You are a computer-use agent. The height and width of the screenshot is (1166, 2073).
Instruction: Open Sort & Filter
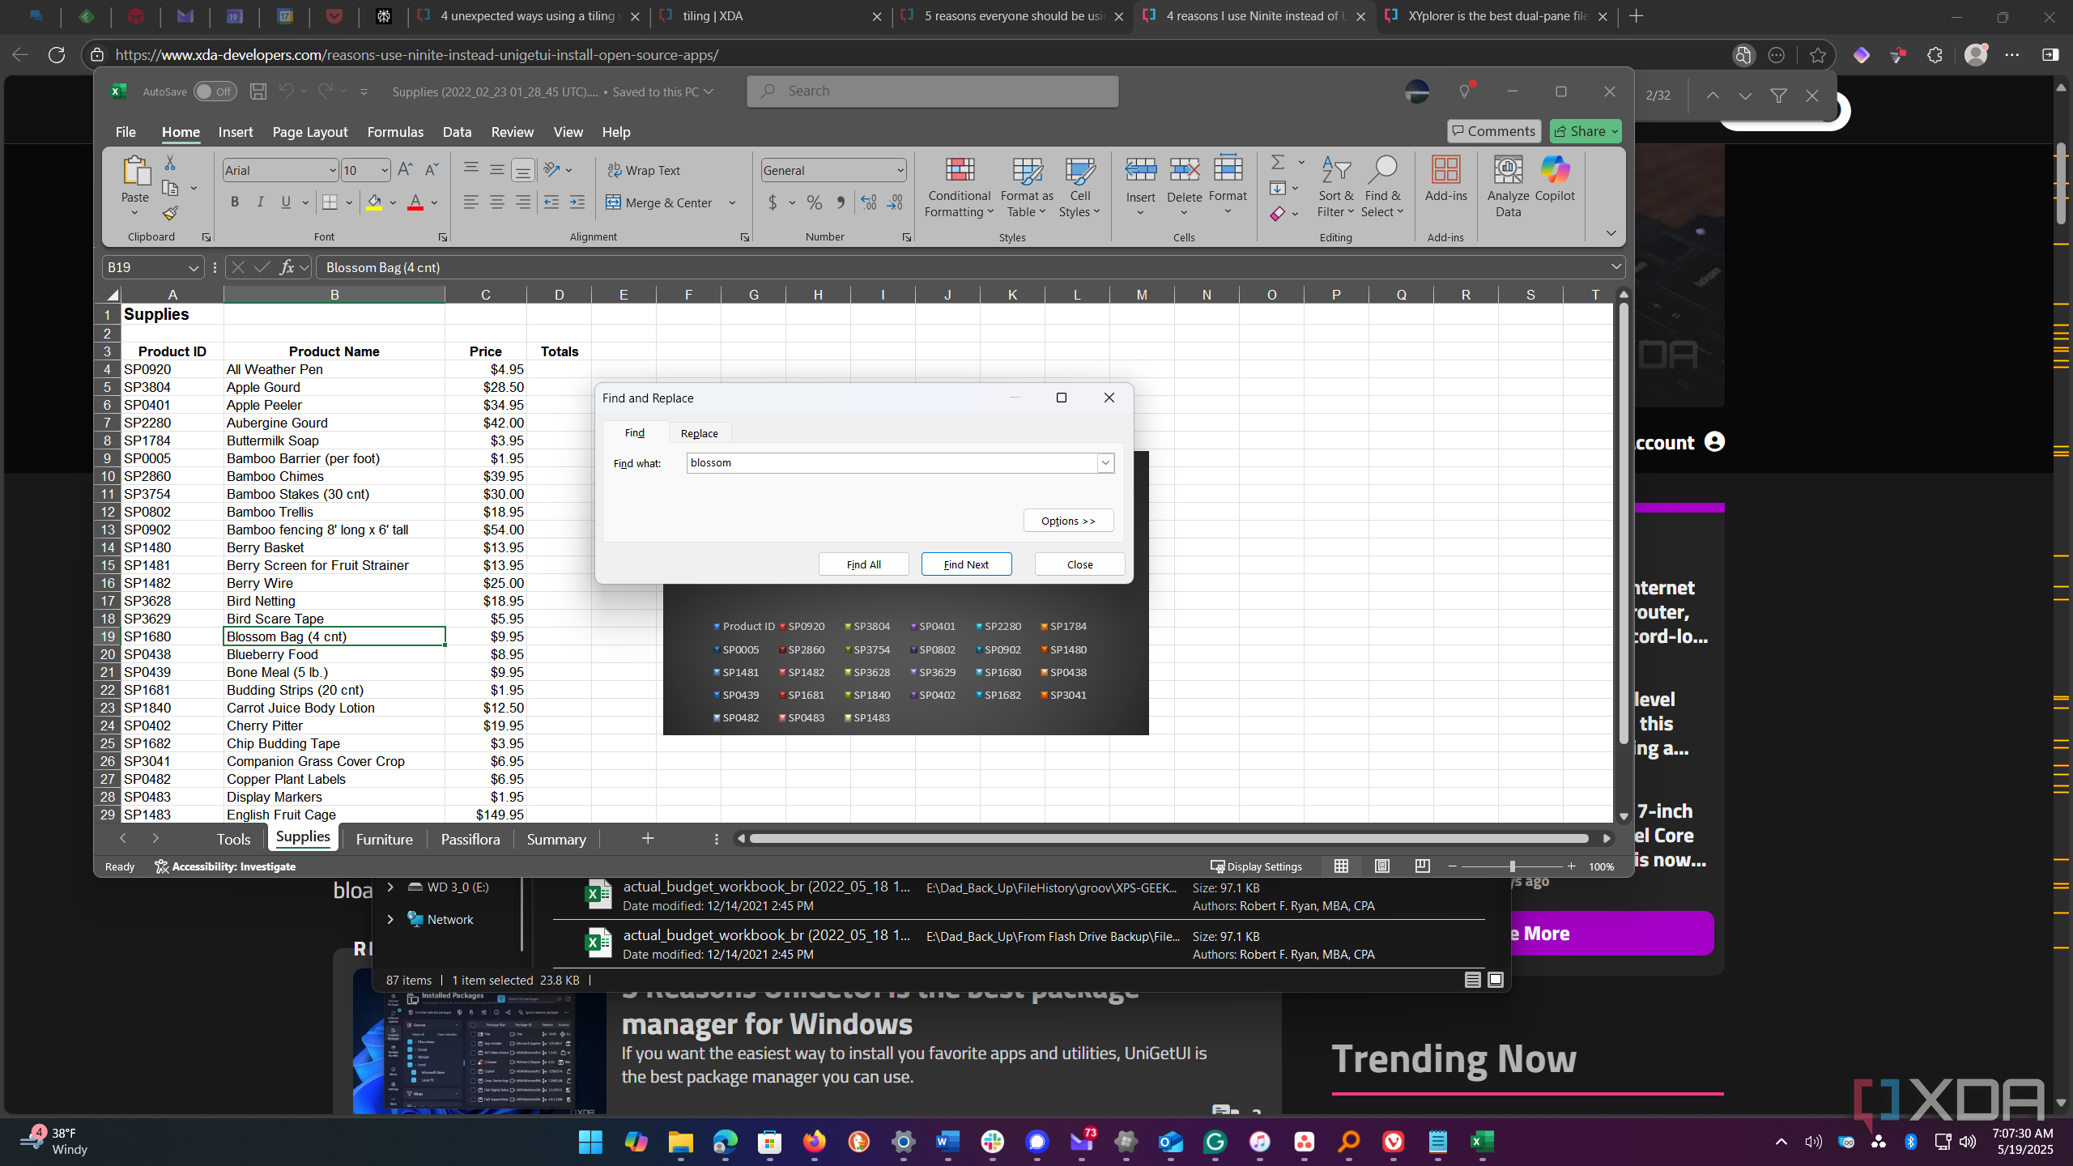(x=1335, y=187)
